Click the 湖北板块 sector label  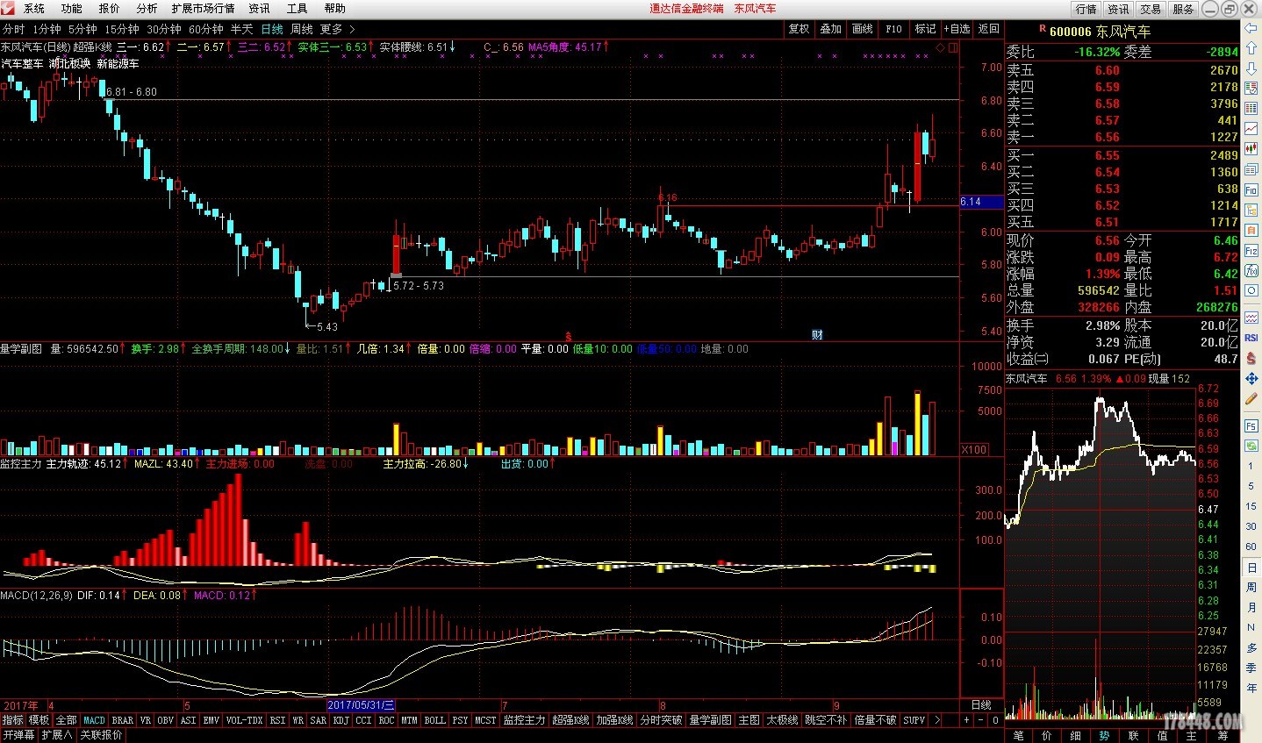tap(70, 63)
